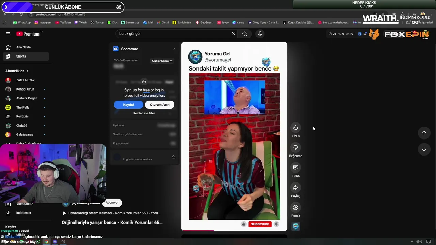Viewport: 436px width, 245px height.
Task: Run search with the magnifier button
Action: [x=245, y=34]
